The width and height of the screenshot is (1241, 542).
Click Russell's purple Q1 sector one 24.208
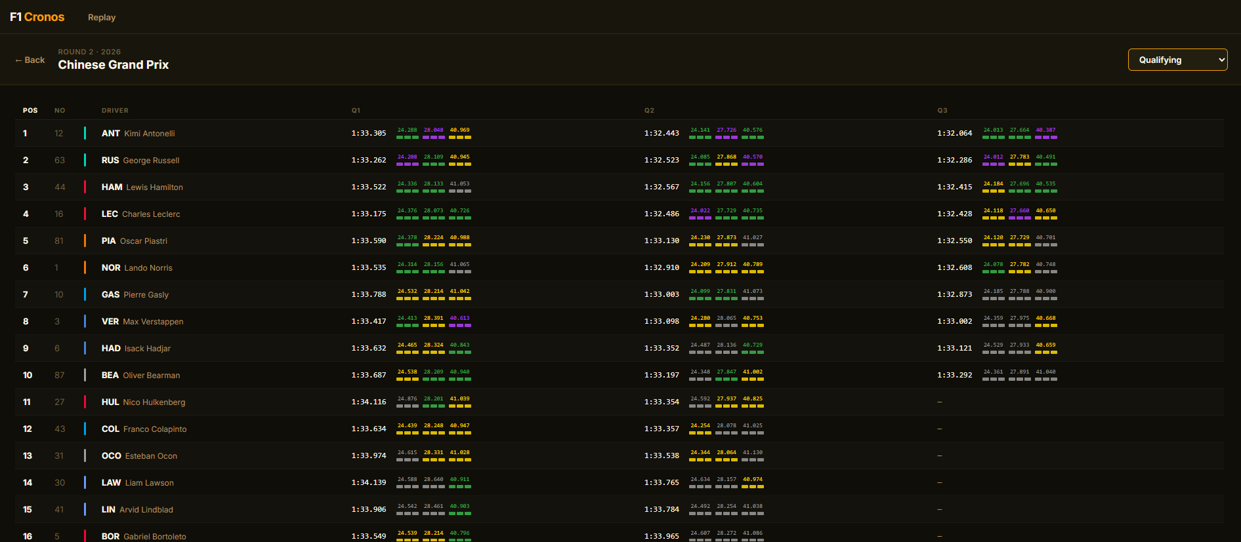point(407,157)
